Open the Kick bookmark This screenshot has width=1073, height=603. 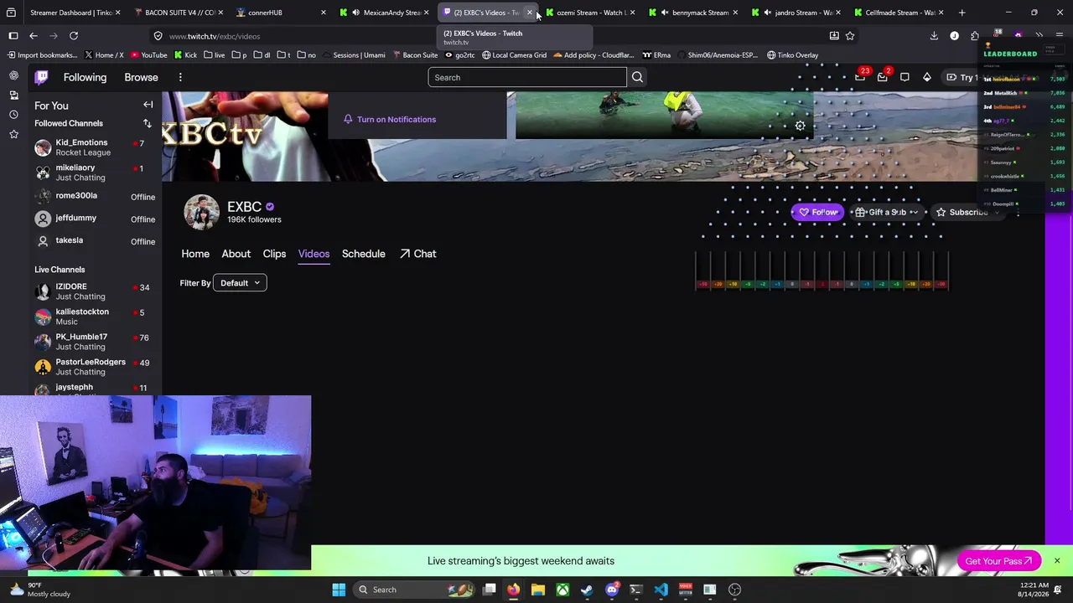185,55
